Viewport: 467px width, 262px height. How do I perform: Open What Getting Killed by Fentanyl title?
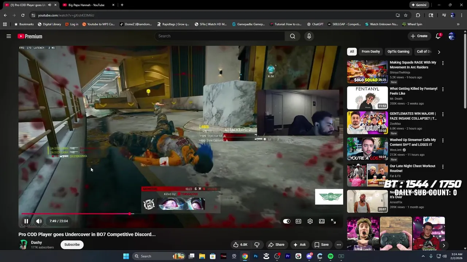(413, 91)
